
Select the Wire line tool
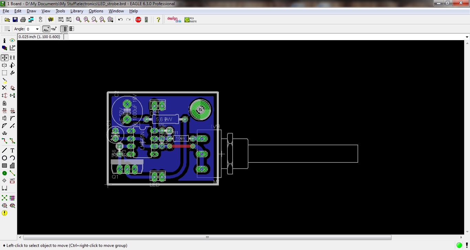[x=4, y=150]
